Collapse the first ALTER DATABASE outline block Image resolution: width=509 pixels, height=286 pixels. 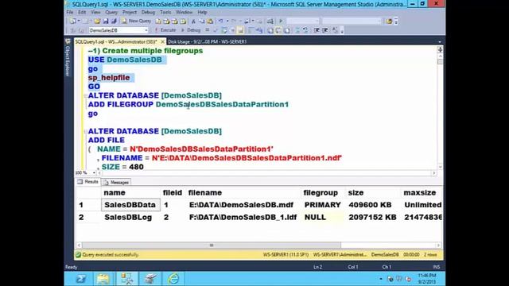pyautogui.click(x=85, y=95)
